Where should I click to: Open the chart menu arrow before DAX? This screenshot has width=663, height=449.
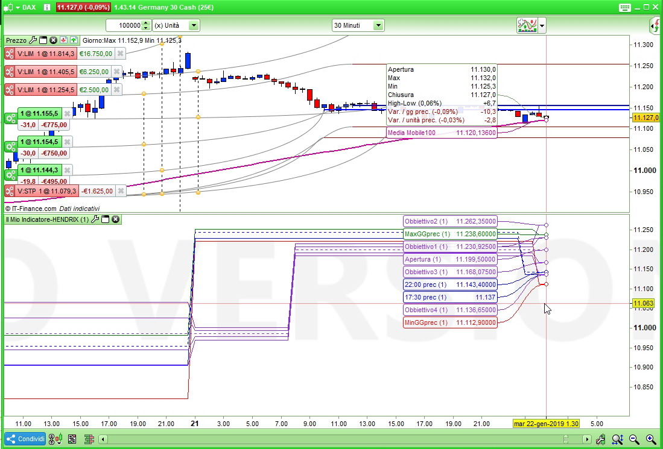pos(17,7)
